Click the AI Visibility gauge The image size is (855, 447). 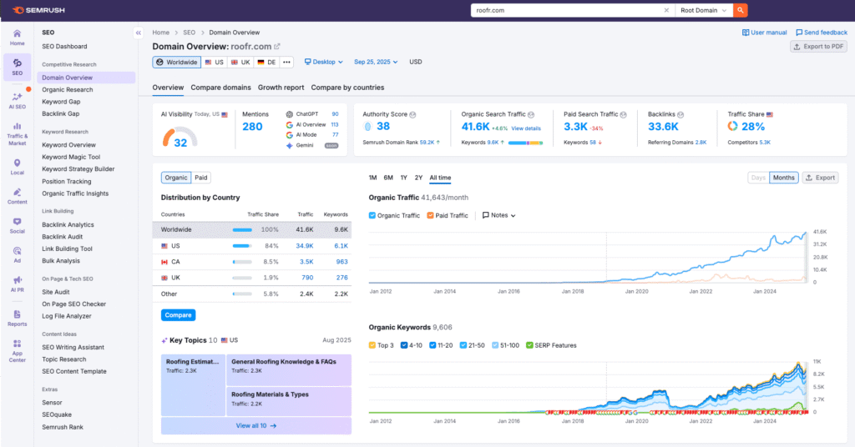click(x=180, y=138)
